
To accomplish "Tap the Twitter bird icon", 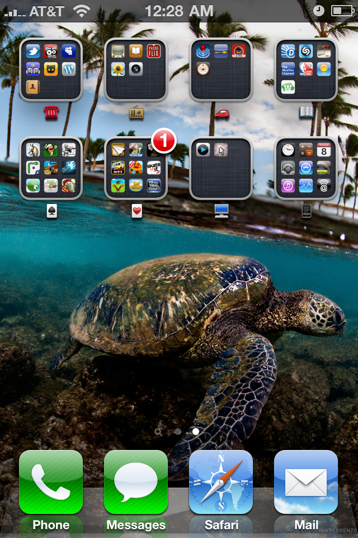I will pyautogui.click(x=33, y=52).
